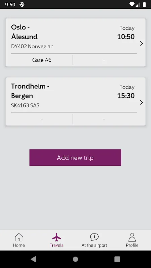
Task: Switch to the Travels tab label
Action: [56, 245]
